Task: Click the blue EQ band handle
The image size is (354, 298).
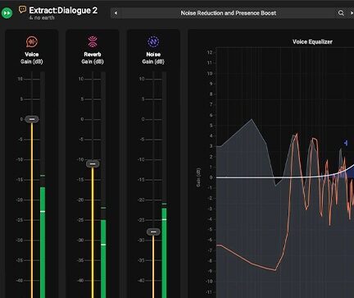Action: coord(346,143)
